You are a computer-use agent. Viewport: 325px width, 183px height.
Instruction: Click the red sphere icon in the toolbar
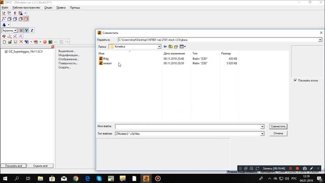[x=45, y=42]
